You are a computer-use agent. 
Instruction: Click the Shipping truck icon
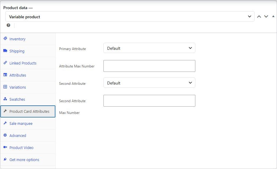click(5, 51)
